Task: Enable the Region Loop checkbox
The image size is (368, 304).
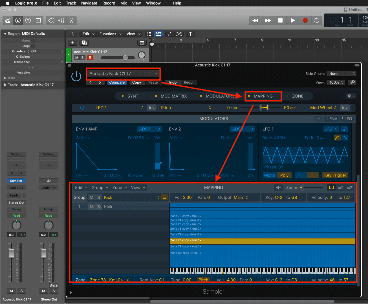Action: pos(33,46)
